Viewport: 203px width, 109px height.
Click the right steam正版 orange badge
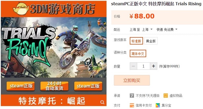pos(88,86)
